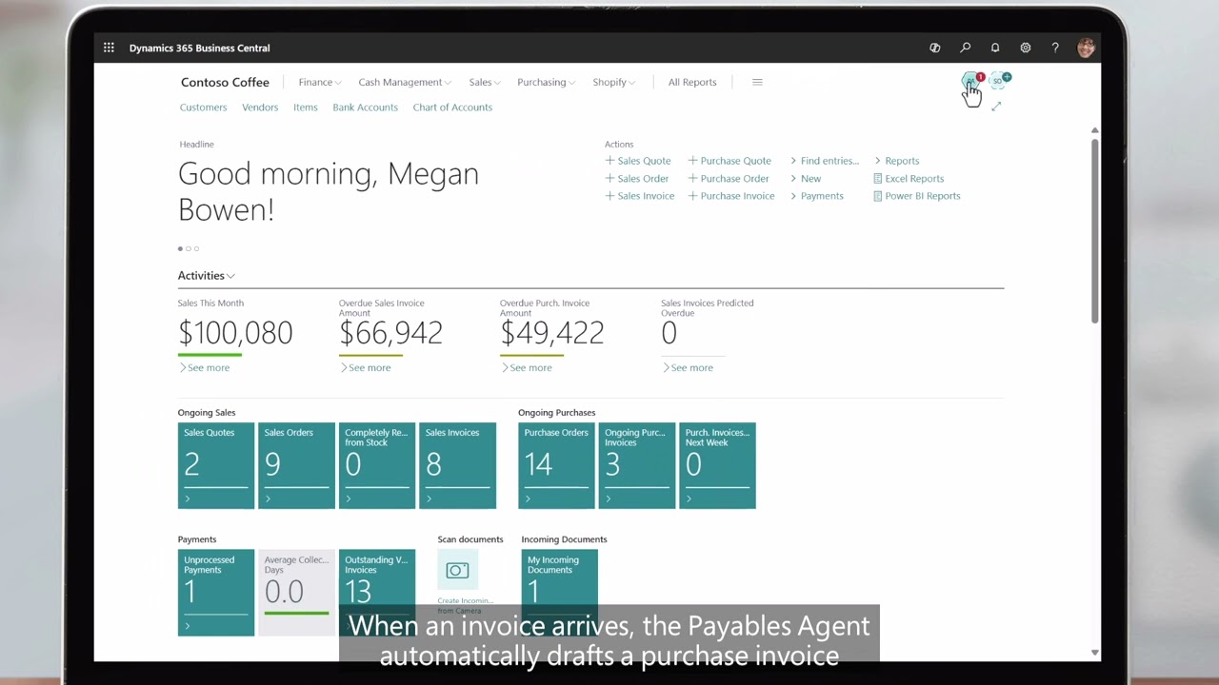Activate the SO agent icon
The image size is (1219, 685).
[998, 81]
